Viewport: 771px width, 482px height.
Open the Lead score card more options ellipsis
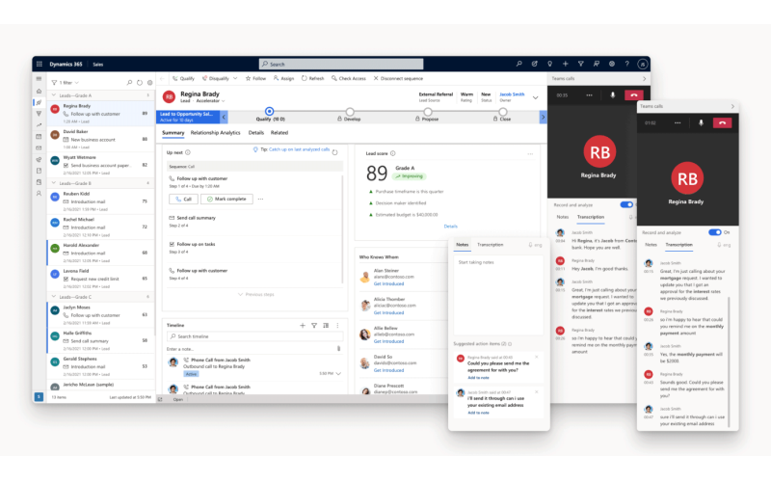pos(530,154)
